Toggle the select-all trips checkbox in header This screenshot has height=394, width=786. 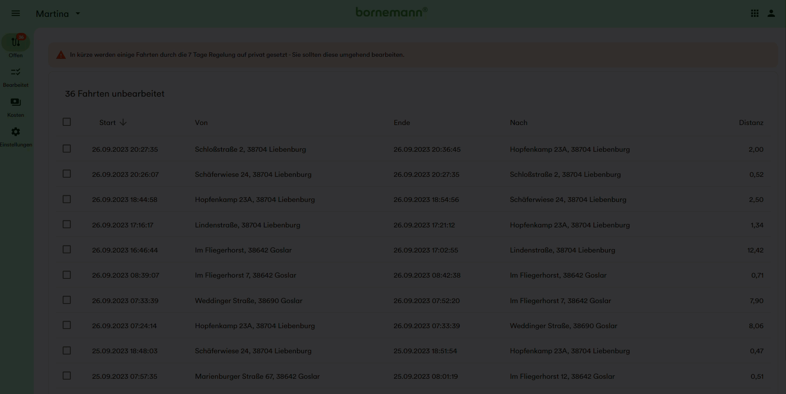tap(67, 122)
